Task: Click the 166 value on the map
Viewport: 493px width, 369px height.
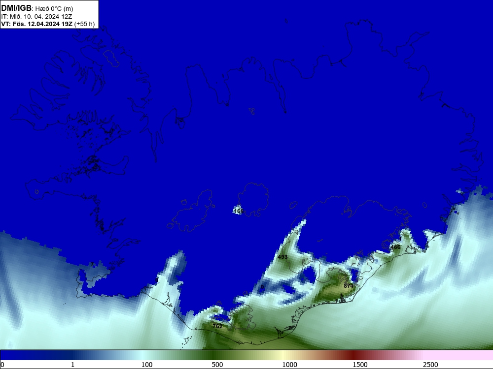Action: pos(239,211)
